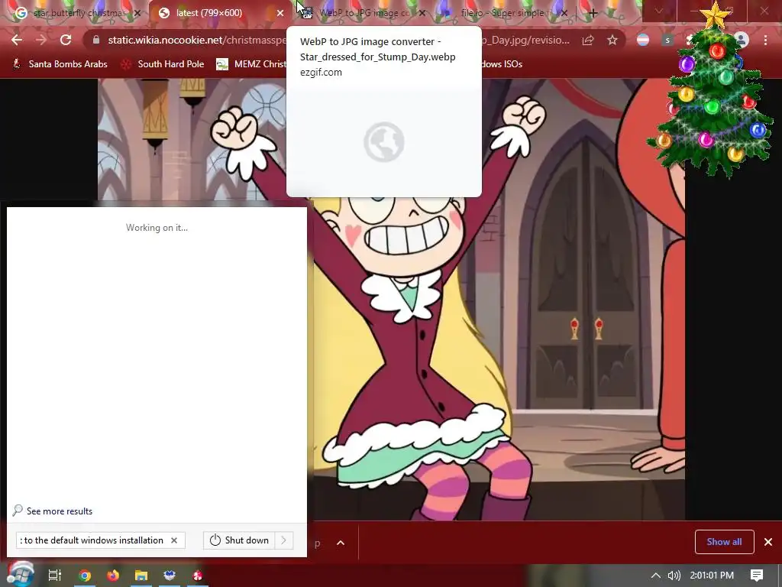Click the Shut down button
The image size is (782, 587).
(x=239, y=540)
